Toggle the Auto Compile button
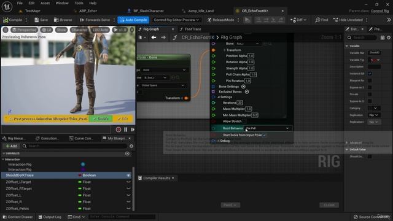This screenshot has height=221, width=393. tap(133, 20)
